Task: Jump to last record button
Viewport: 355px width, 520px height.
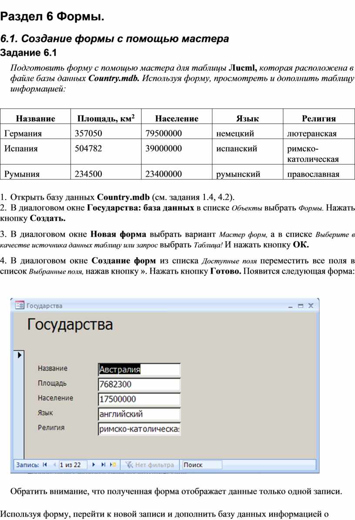Action: tap(103, 465)
